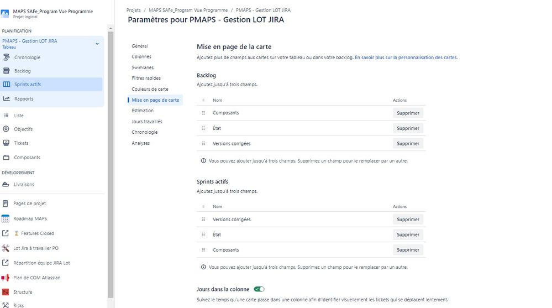Open the Backlog icon in sidebar
The width and height of the screenshot is (552, 308).
pos(7,71)
